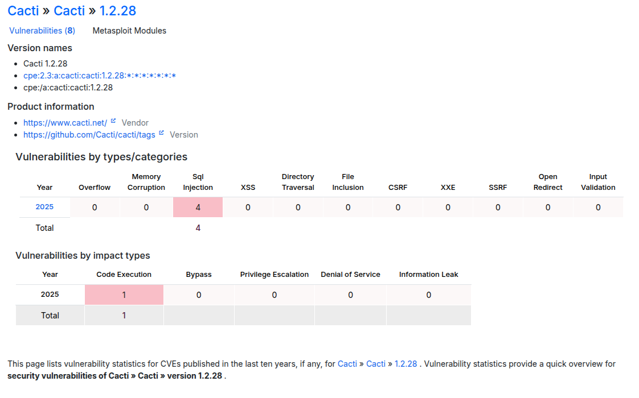Open the 1.2.28 link in footer paragraph
The height and width of the screenshot is (398, 639).
point(405,364)
